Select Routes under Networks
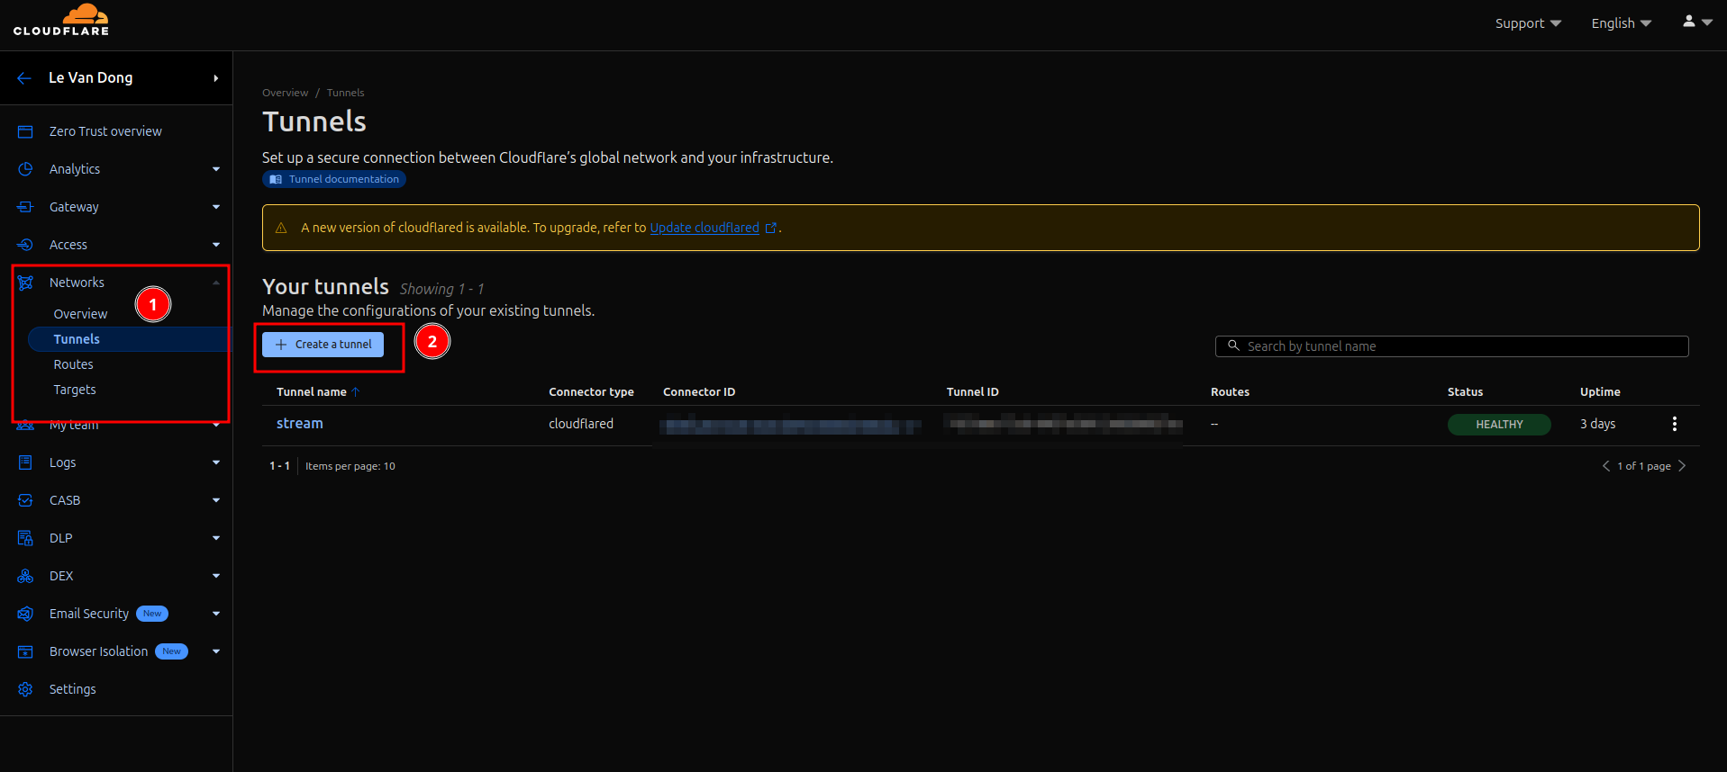The height and width of the screenshot is (772, 1727). (x=73, y=364)
